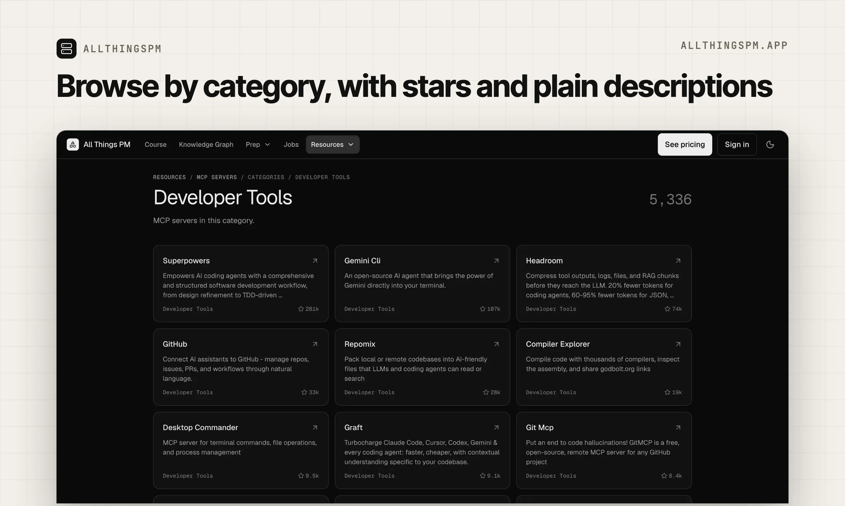Open Graft card external arrow
Image resolution: width=845 pixels, height=506 pixels.
496,427
